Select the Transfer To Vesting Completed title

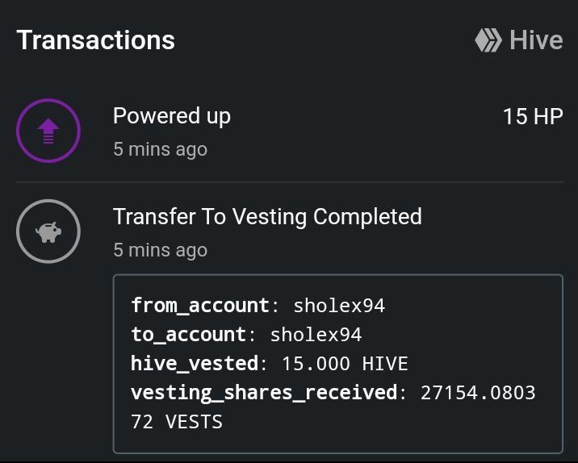267,217
